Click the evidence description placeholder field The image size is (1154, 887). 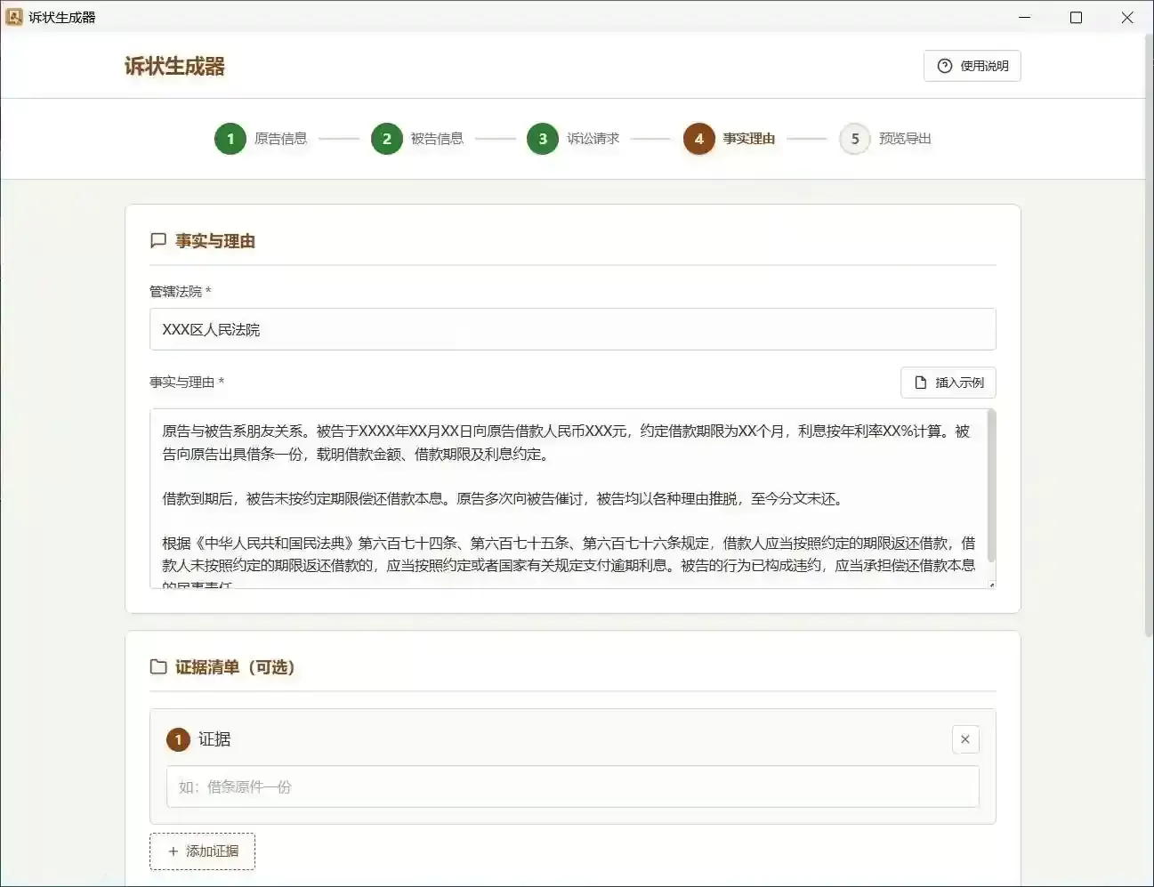coord(572,786)
